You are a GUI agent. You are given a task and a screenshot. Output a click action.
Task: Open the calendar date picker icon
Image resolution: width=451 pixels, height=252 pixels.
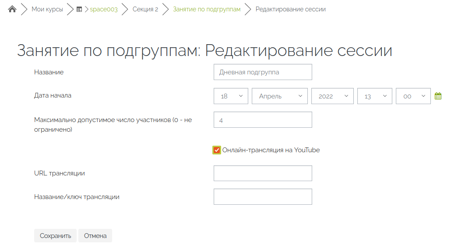[438, 96]
